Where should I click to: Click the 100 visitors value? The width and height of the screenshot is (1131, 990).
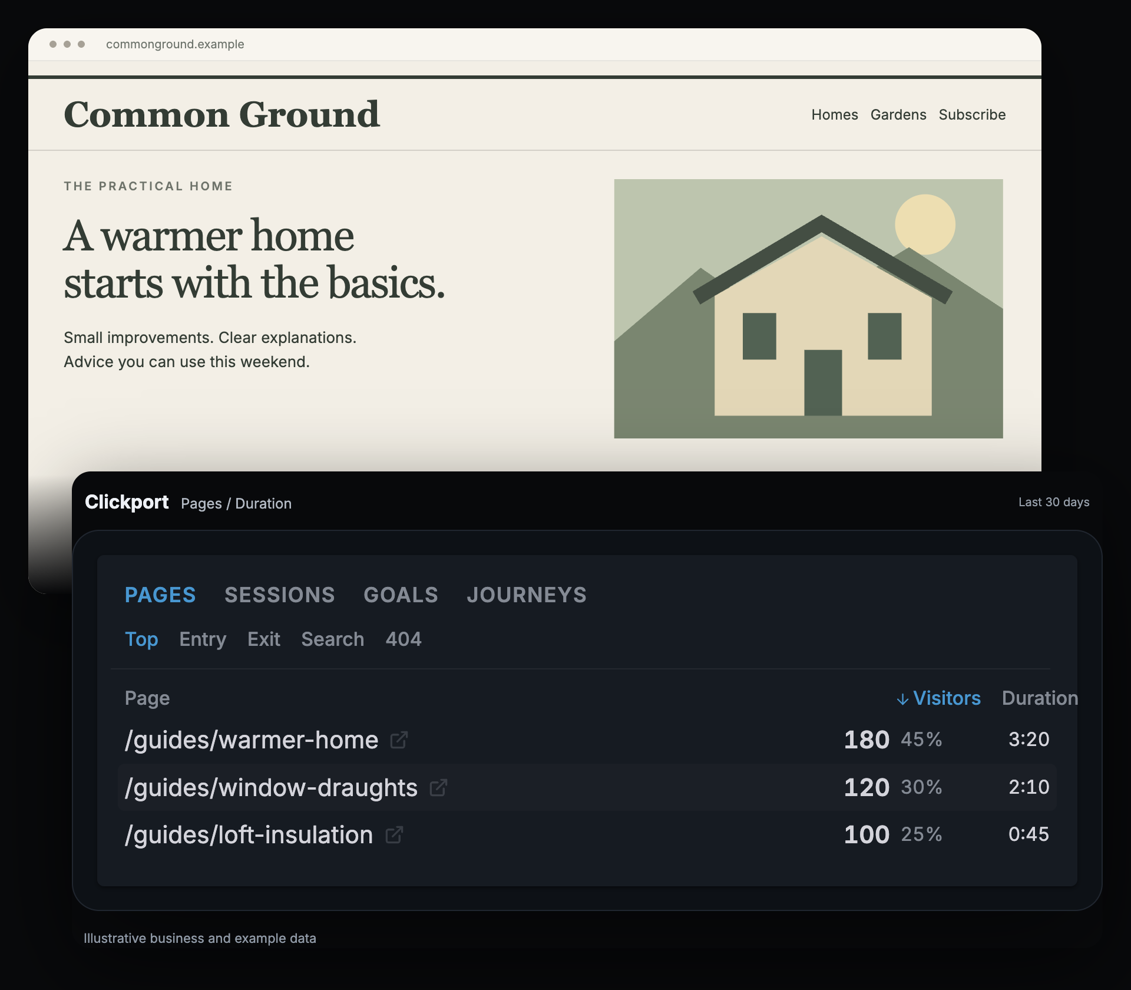867,834
